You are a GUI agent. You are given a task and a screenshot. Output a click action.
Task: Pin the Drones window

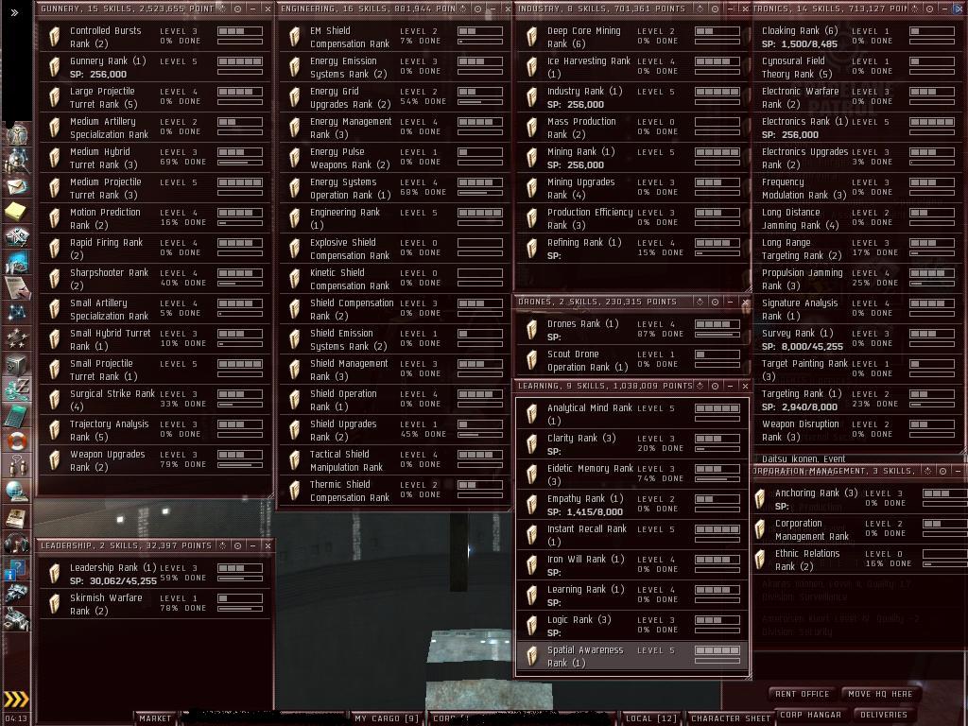[700, 302]
